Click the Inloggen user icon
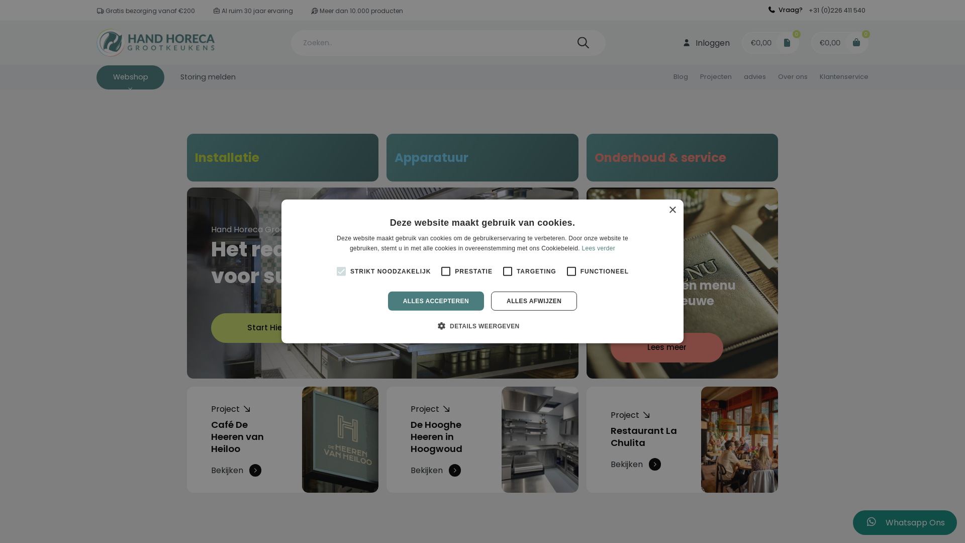 [687, 43]
